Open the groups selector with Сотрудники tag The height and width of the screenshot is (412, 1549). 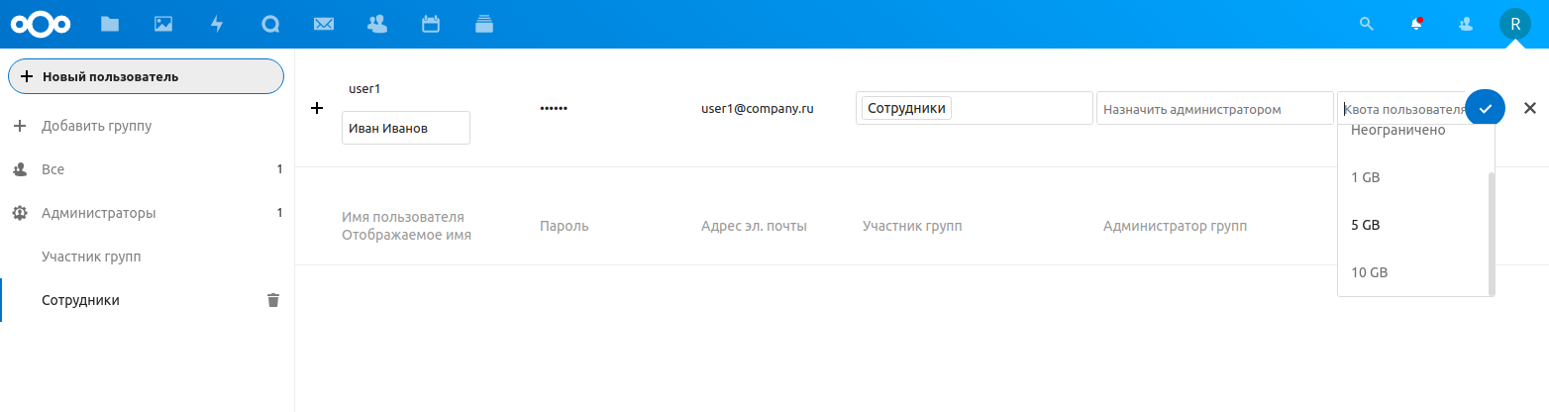click(x=974, y=108)
